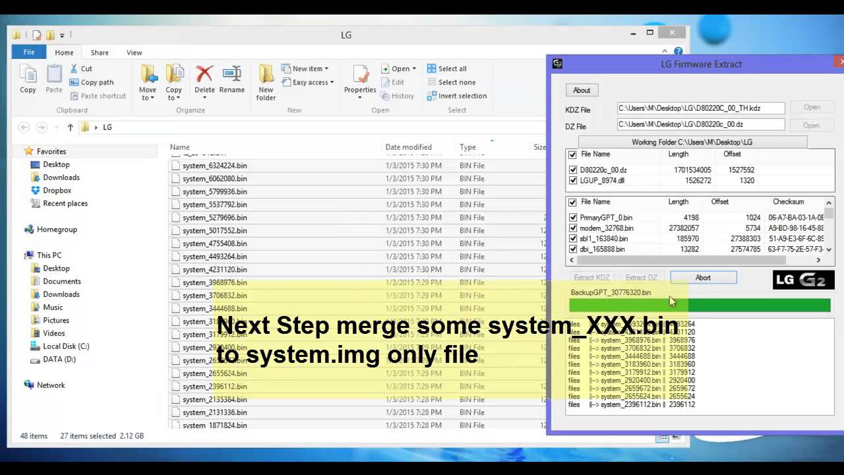Switch to the View ribbon tab

click(x=134, y=53)
